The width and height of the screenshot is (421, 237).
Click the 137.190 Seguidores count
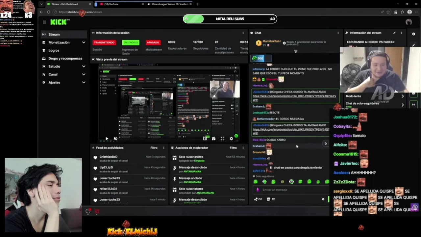pyautogui.click(x=198, y=42)
